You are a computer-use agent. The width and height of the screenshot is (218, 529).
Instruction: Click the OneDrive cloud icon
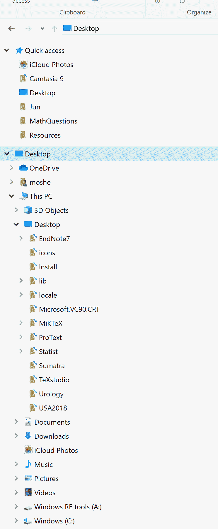coord(23,168)
